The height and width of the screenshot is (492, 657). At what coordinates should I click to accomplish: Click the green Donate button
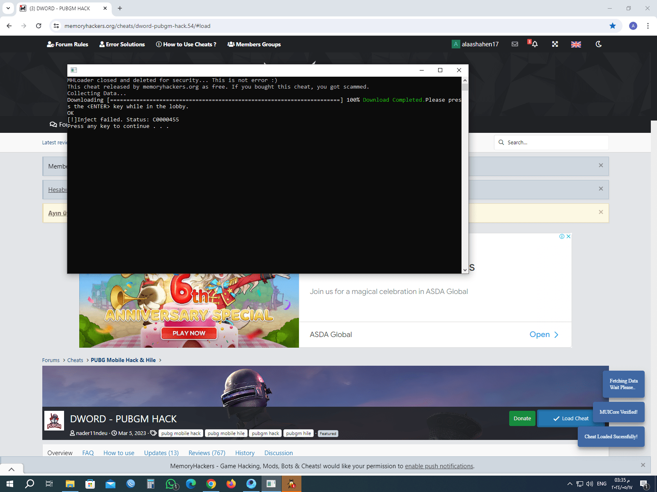click(522, 418)
